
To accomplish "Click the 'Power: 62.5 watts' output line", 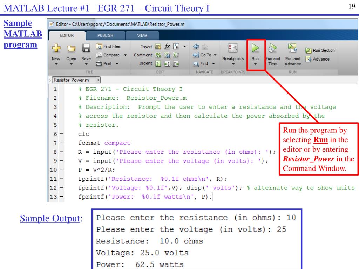I will click(x=140, y=265).
